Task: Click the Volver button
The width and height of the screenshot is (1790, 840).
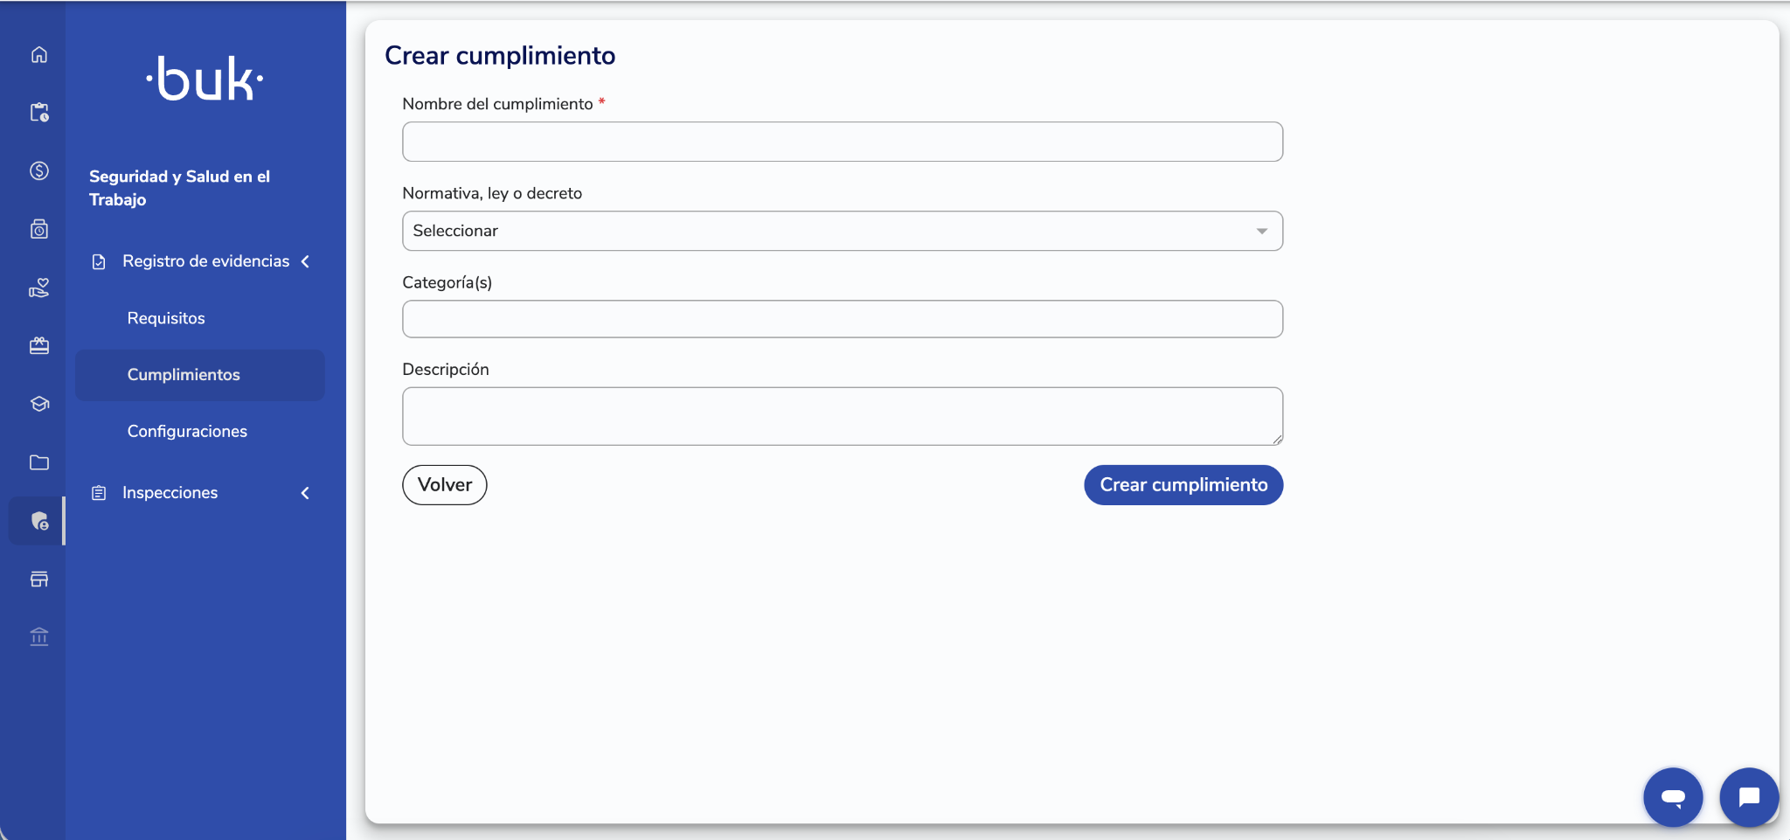Action: (x=445, y=485)
